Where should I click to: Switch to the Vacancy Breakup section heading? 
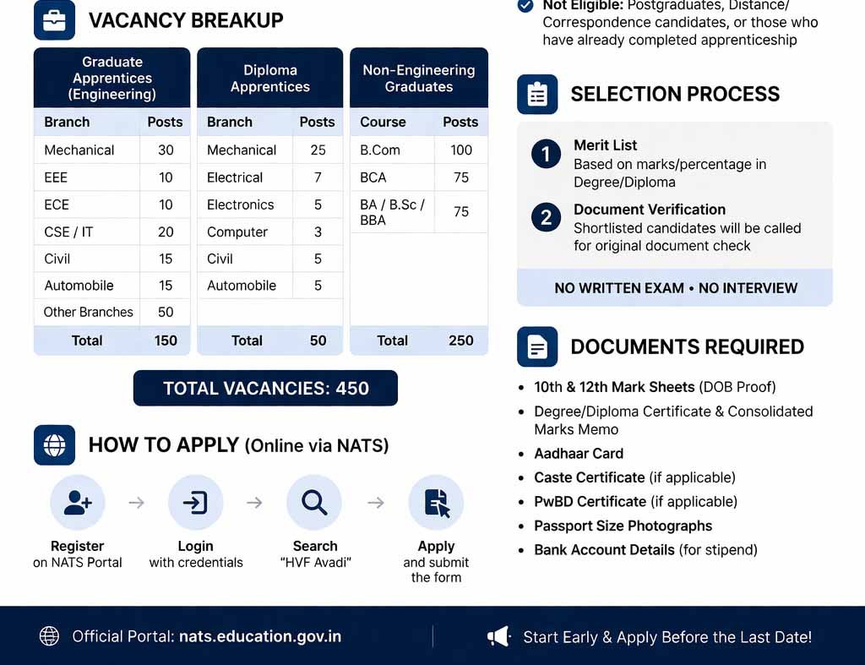click(188, 17)
